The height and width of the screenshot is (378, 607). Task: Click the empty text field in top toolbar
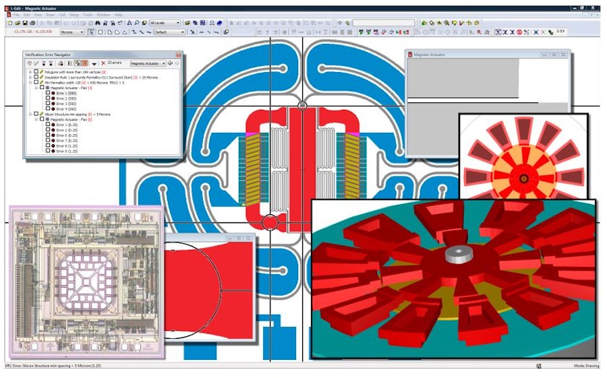[x=384, y=23]
